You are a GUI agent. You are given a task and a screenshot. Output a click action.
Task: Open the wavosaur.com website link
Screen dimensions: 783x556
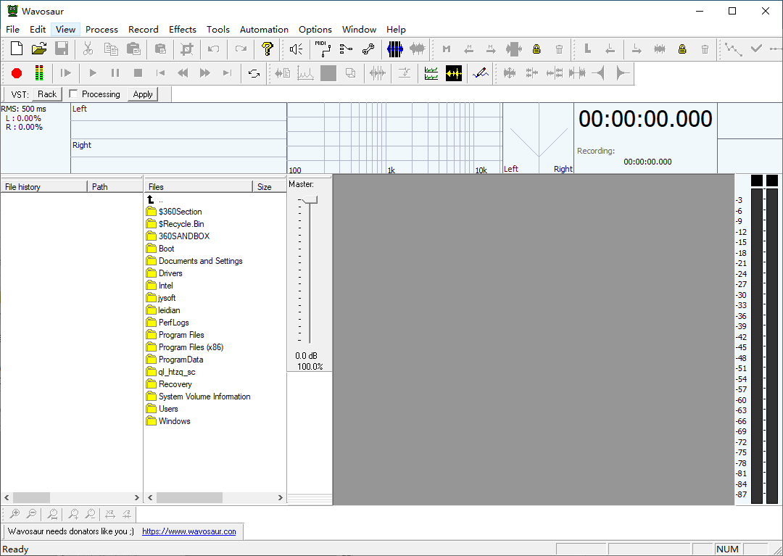188,531
